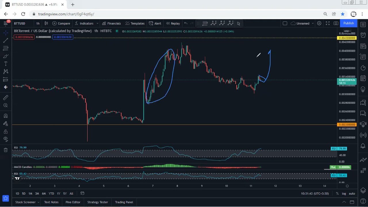Image resolution: width=368 pixels, height=207 pixels.
Task: Open the Unnamed chart layout dropdown
Action: tap(302, 23)
